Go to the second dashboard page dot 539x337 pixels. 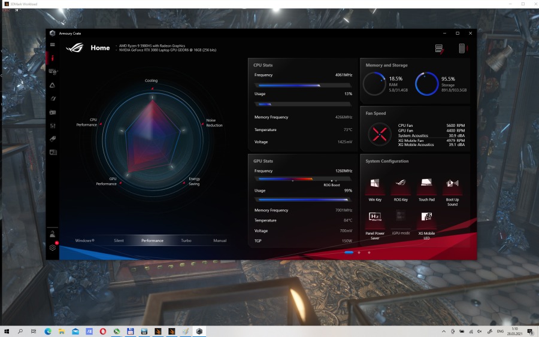[359, 253]
